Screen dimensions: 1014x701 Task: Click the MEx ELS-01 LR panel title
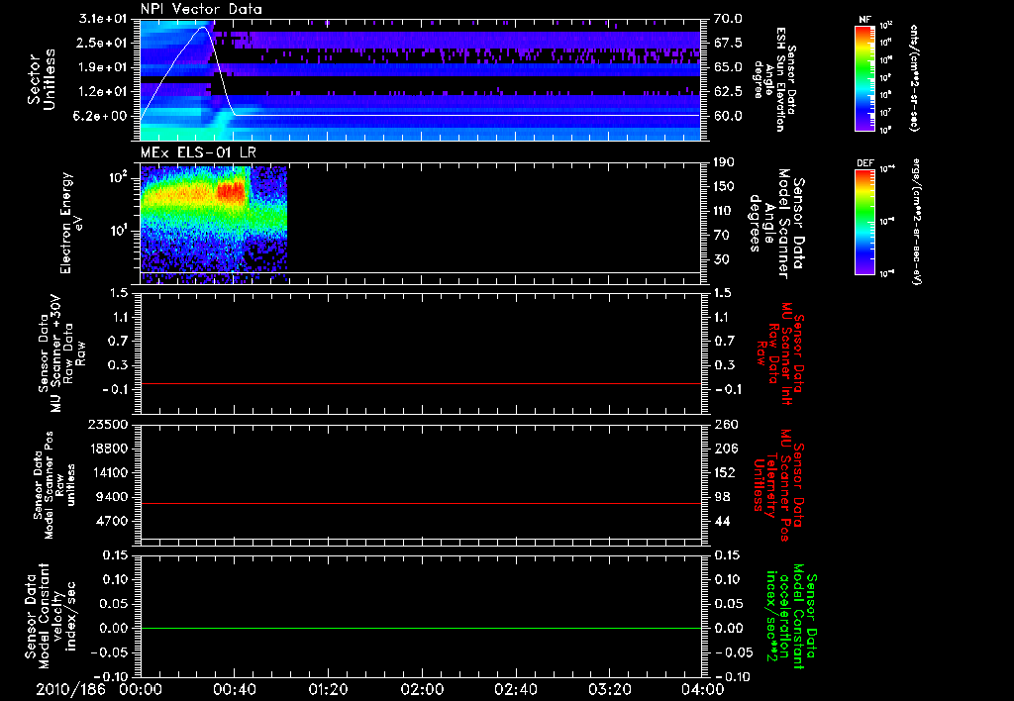pyautogui.click(x=196, y=152)
